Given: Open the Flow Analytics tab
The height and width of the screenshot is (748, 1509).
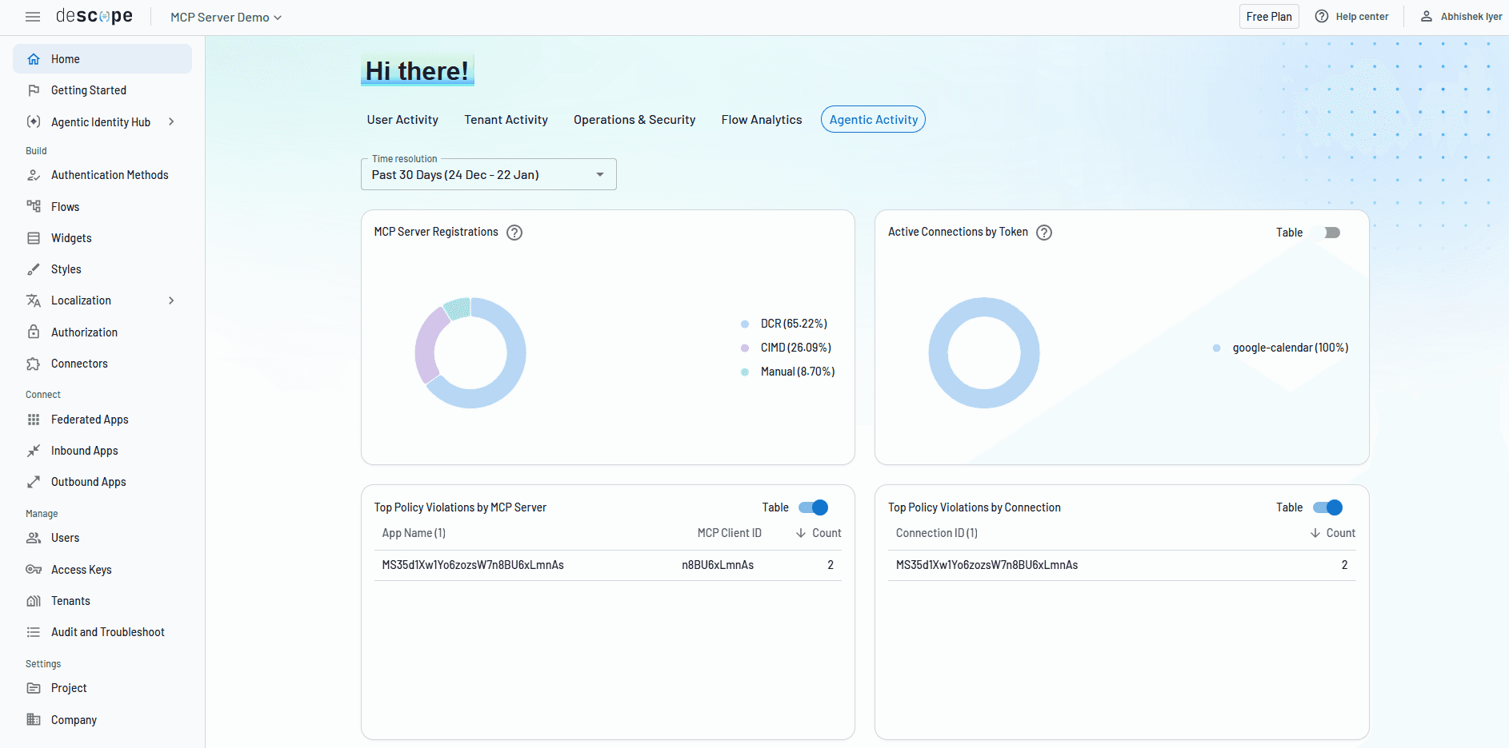Looking at the screenshot, I should coord(761,119).
